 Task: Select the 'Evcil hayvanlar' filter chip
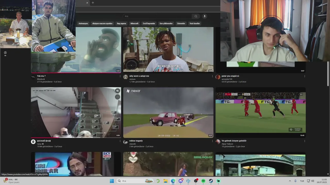pos(149,23)
